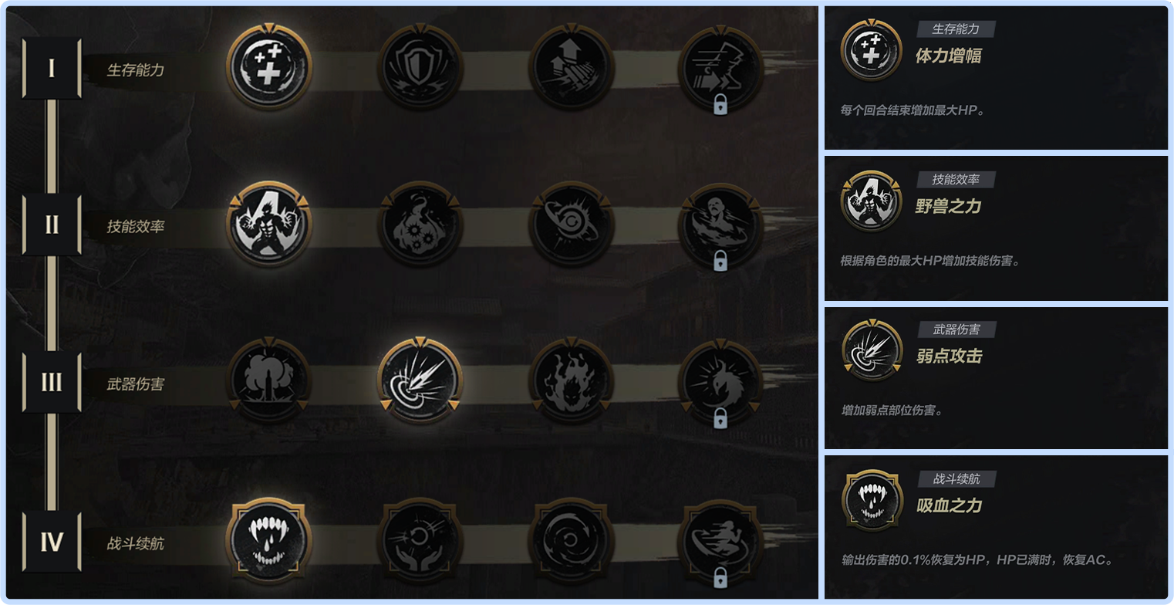Choose the shield skill icon in 生存能力 row
The height and width of the screenshot is (605, 1174).
click(420, 66)
